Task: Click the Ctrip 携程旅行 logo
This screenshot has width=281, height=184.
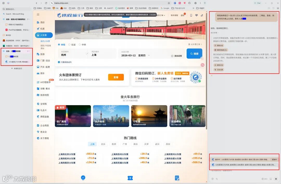Action: (x=70, y=15)
